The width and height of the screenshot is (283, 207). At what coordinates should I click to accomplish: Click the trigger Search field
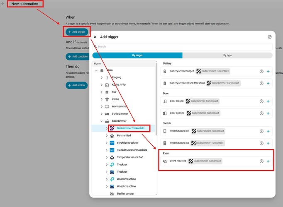coord(182,46)
